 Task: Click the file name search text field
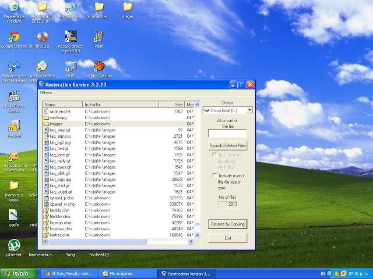[227, 133]
